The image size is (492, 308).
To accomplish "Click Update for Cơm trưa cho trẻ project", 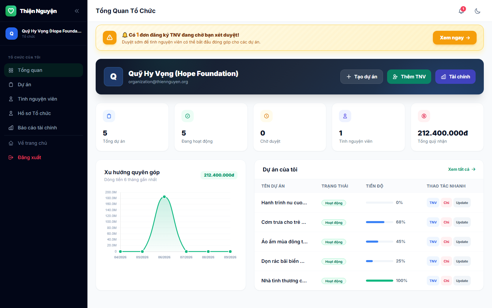I will pos(462,222).
